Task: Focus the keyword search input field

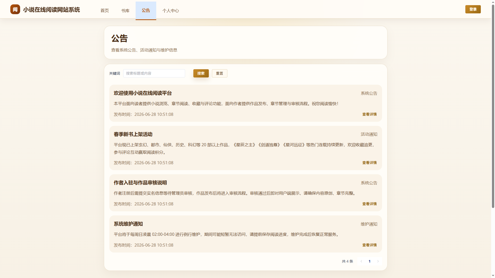Action: [154, 73]
